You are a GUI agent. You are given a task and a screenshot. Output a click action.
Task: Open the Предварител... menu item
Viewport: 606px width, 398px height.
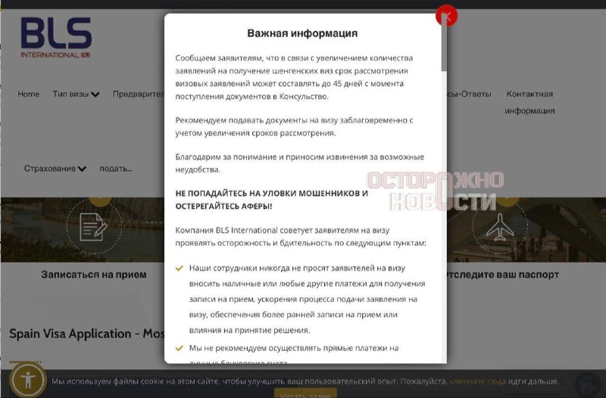click(139, 94)
